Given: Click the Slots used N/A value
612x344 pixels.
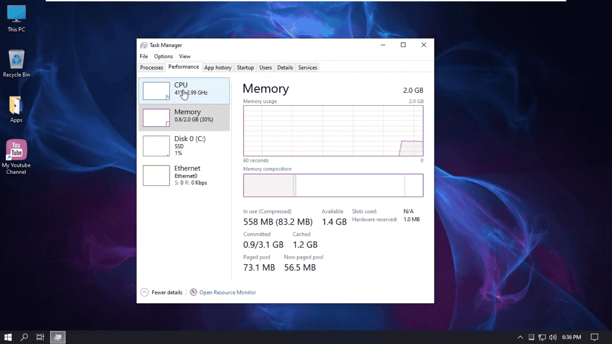Looking at the screenshot, I should point(408,211).
